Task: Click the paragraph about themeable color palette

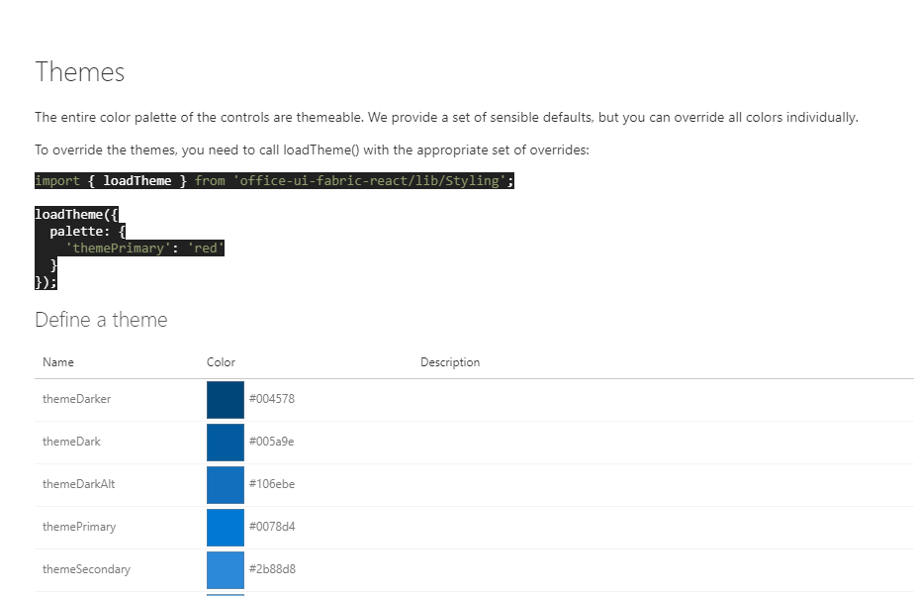Action: (x=446, y=117)
